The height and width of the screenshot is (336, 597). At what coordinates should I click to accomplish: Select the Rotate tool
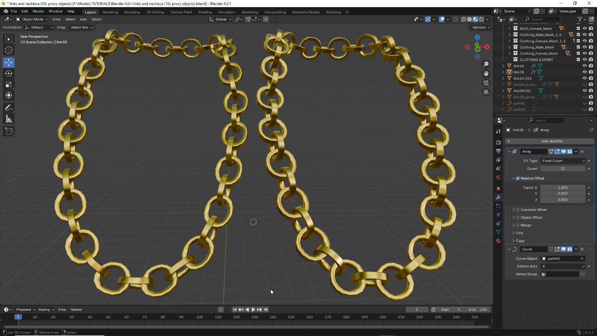(9, 73)
